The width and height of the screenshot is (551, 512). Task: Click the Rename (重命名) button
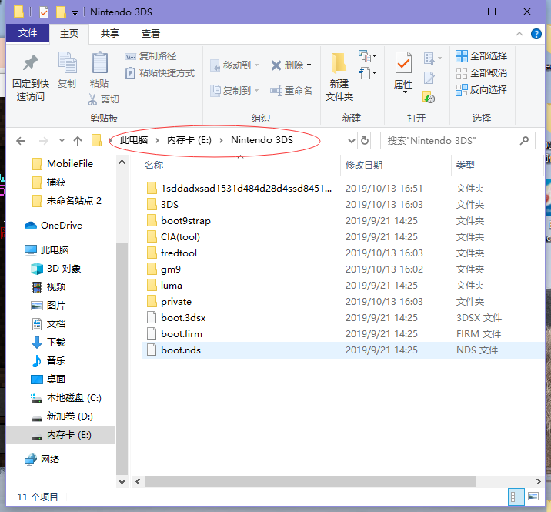[291, 90]
